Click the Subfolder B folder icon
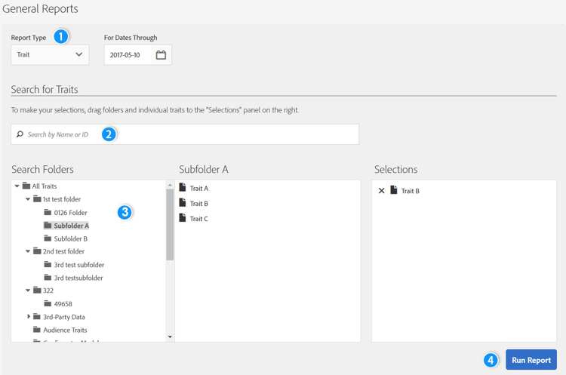 tap(48, 238)
